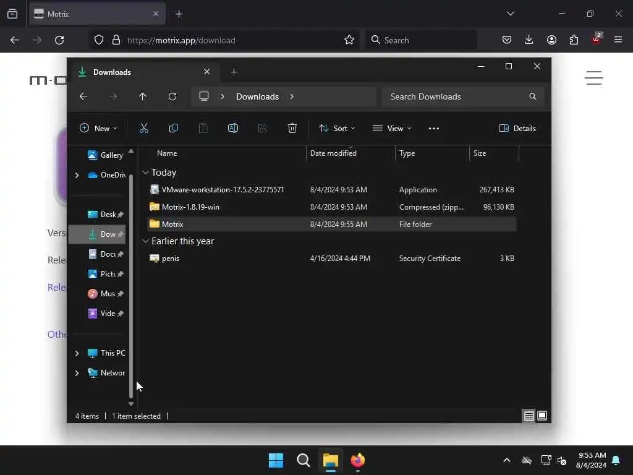Open Firefox downloads panel arrow icon
The width and height of the screenshot is (633, 475).
point(529,40)
